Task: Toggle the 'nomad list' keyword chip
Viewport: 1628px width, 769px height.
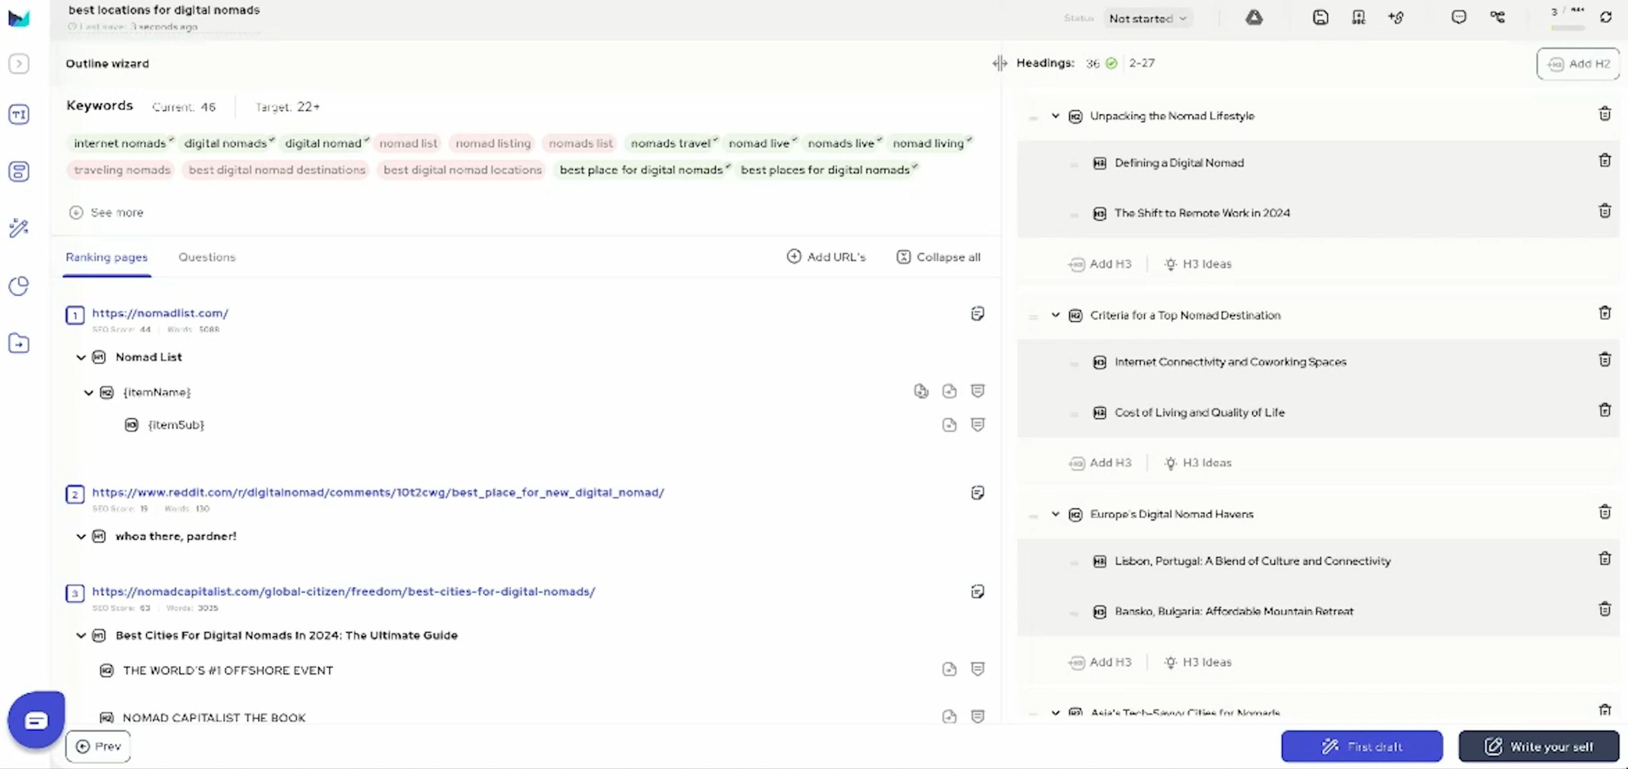Action: tap(407, 143)
